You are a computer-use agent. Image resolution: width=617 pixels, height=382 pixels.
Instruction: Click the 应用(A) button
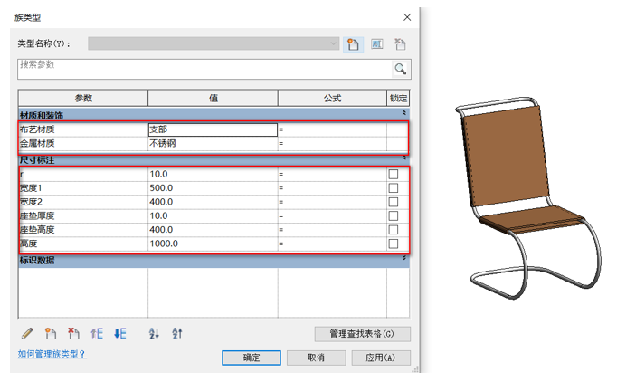click(381, 358)
